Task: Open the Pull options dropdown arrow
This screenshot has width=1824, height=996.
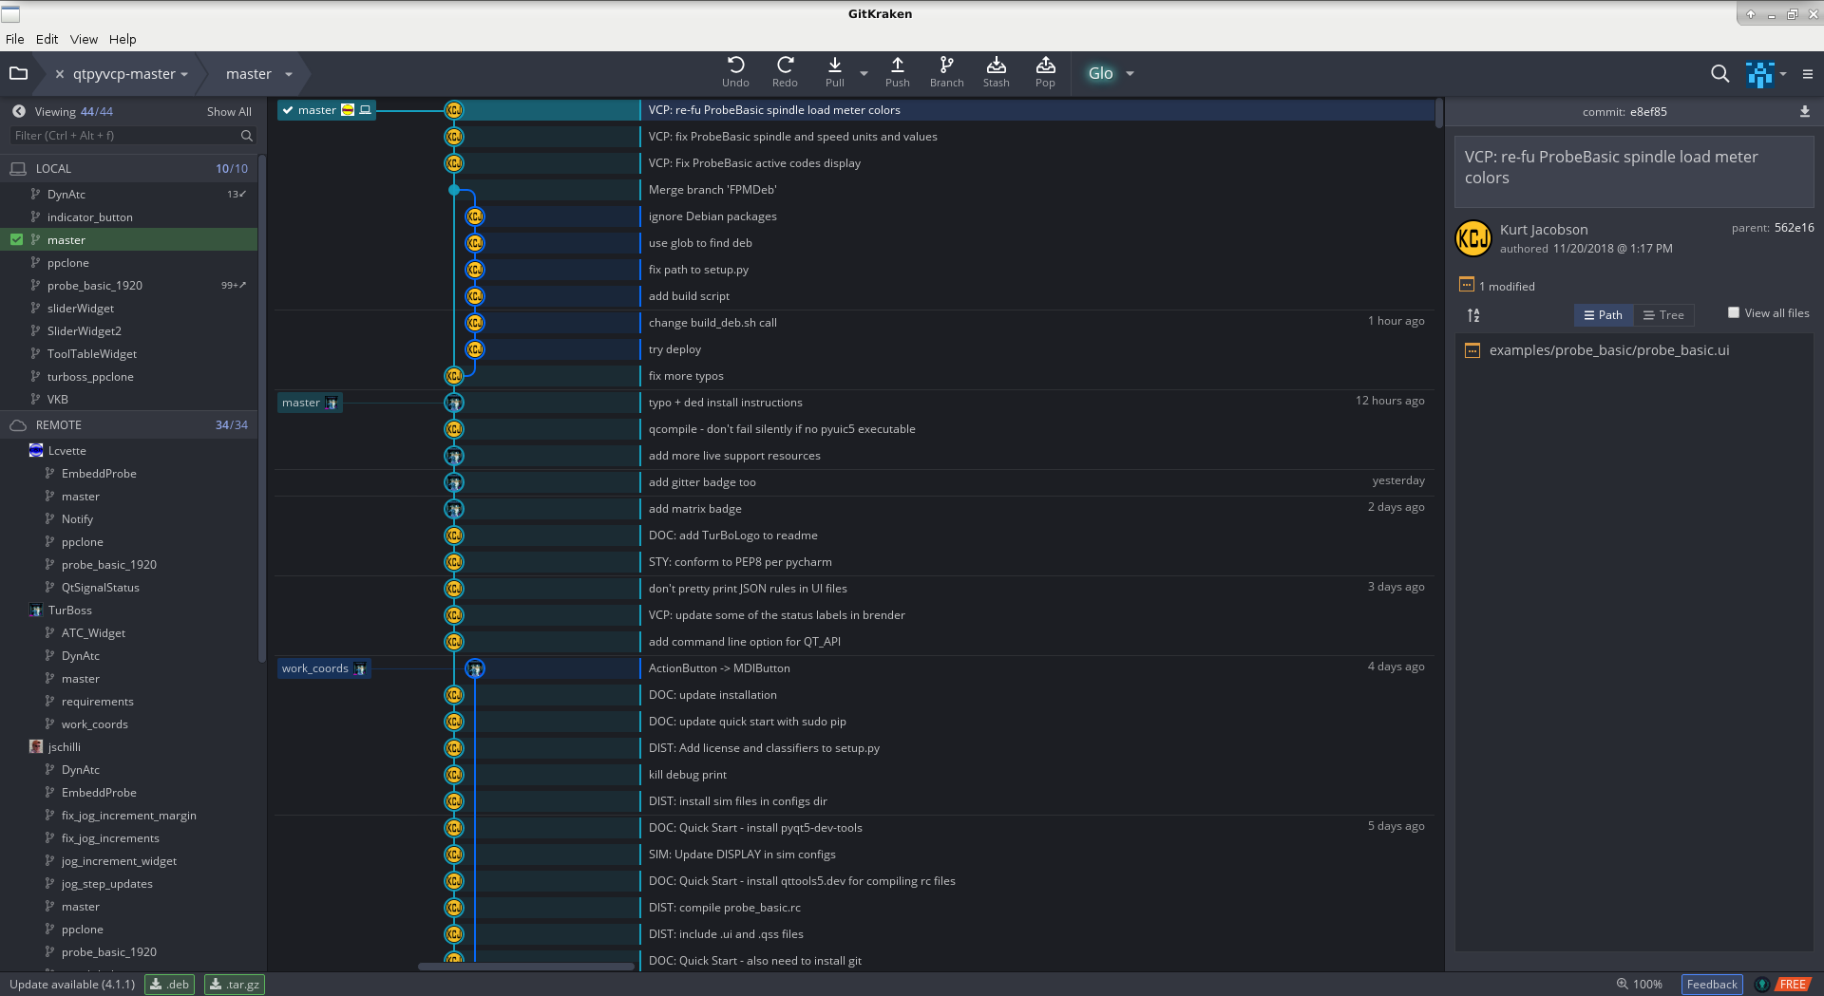Action: (864, 73)
